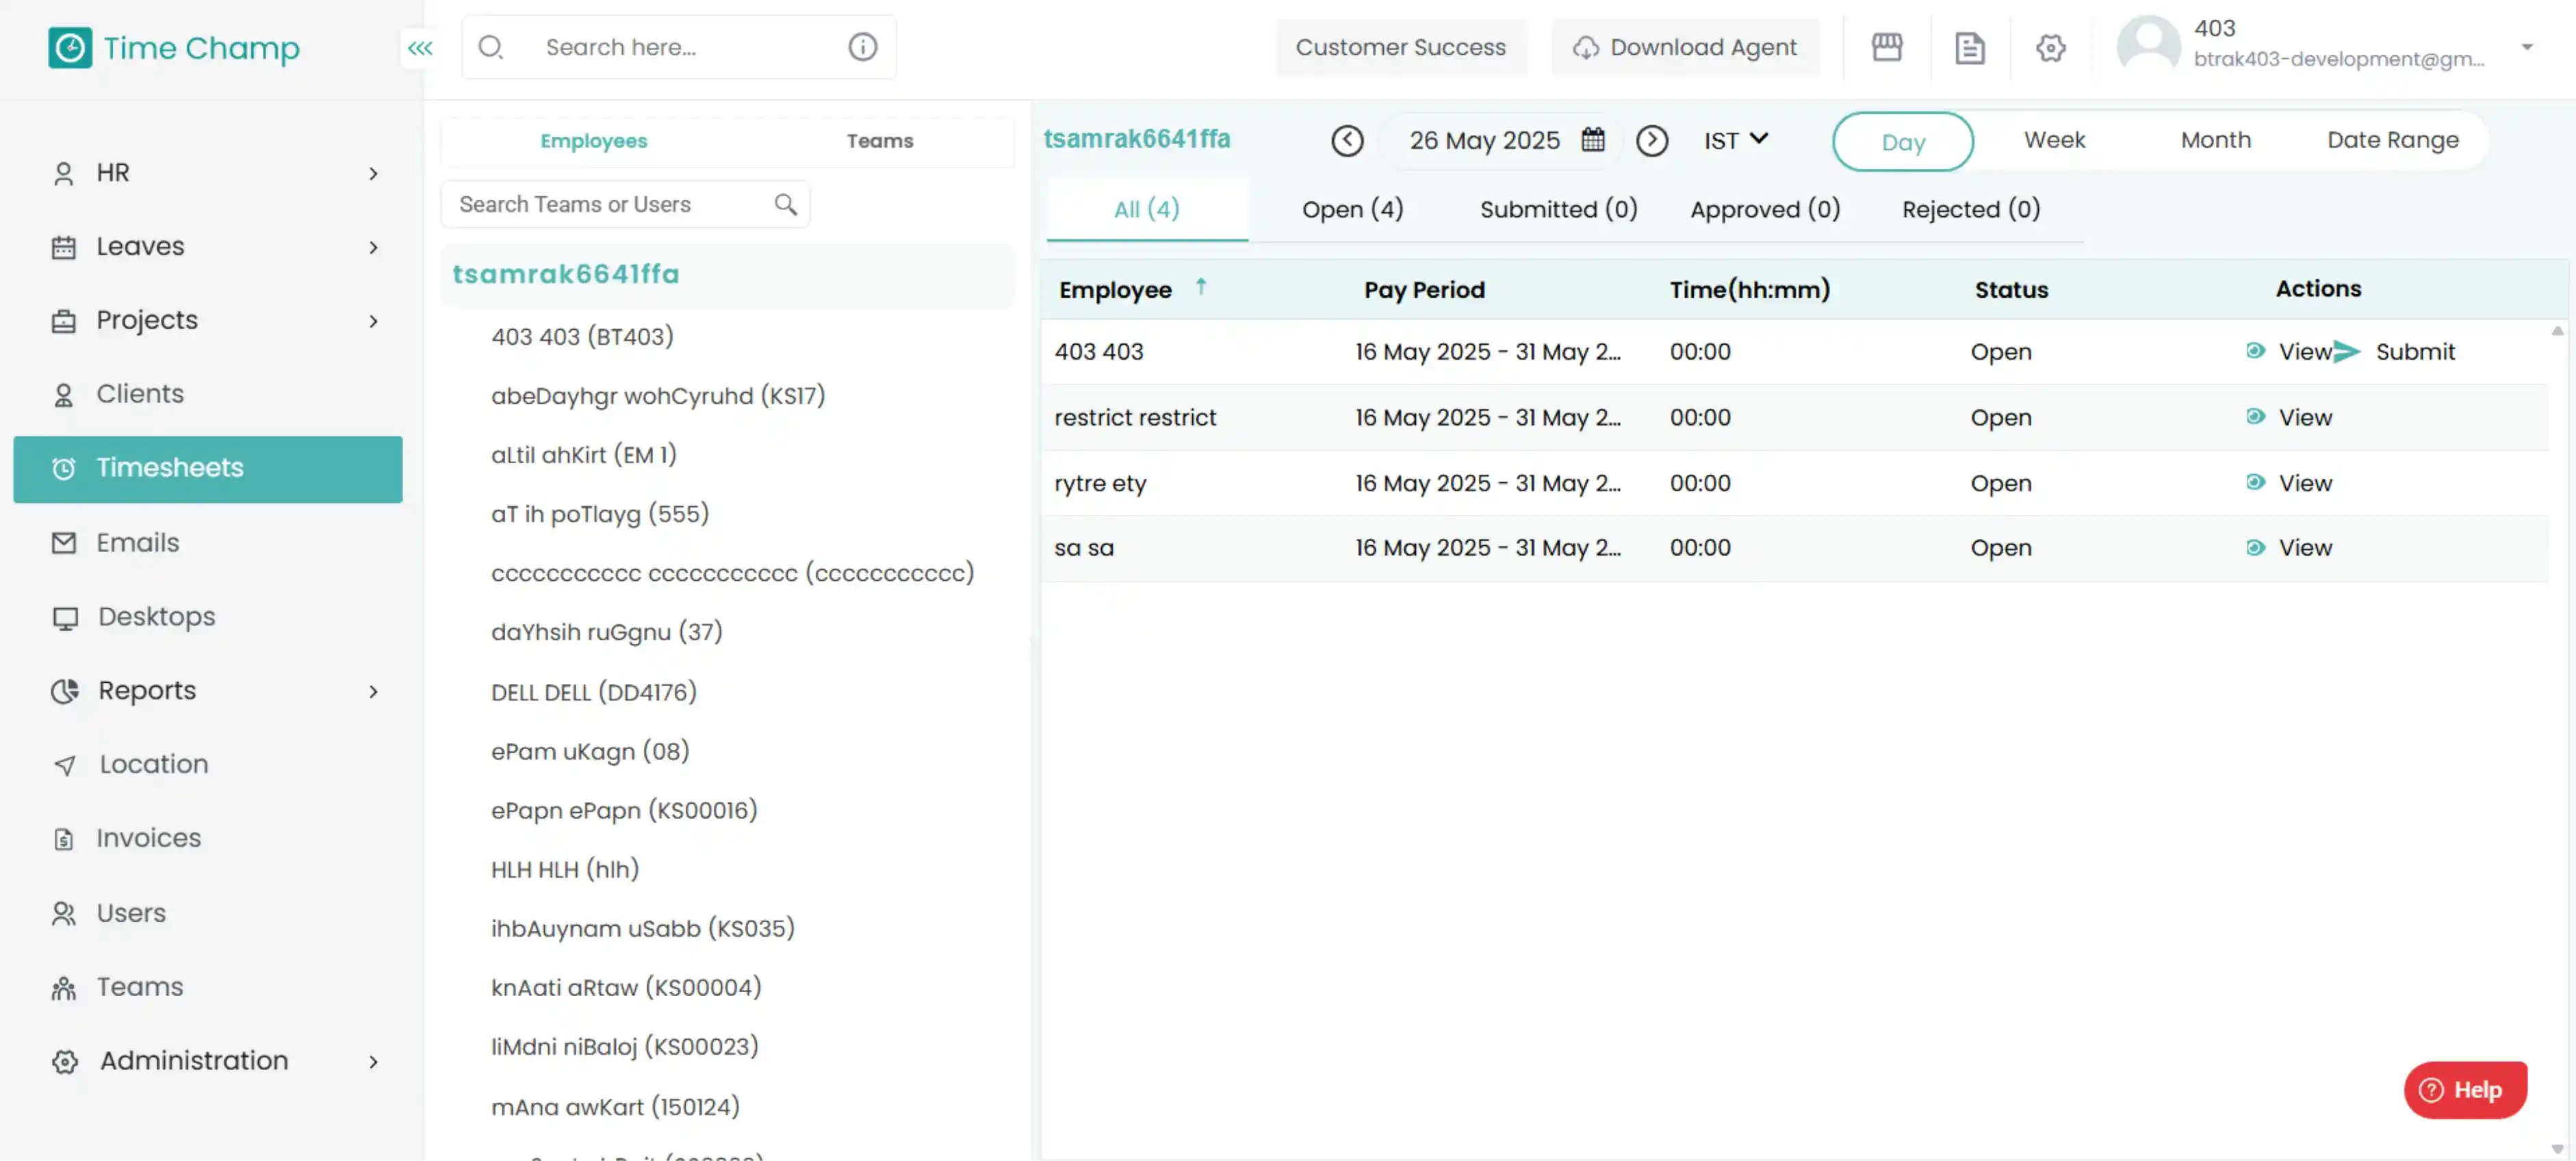Click the Pay Period column header

click(1424, 290)
